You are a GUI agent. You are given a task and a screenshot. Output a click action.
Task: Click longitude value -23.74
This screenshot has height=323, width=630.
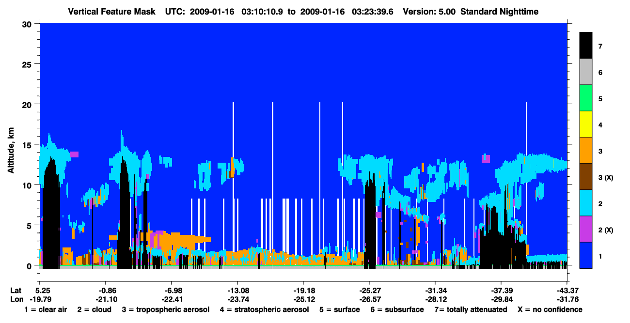click(237, 299)
